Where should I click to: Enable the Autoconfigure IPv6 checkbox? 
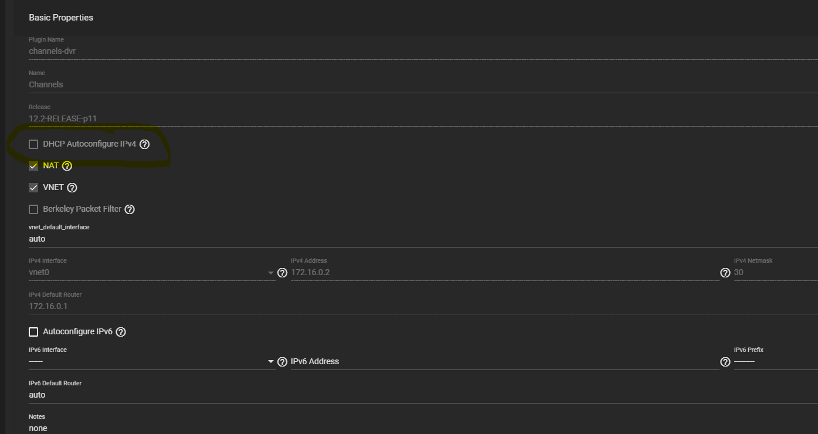(33, 332)
